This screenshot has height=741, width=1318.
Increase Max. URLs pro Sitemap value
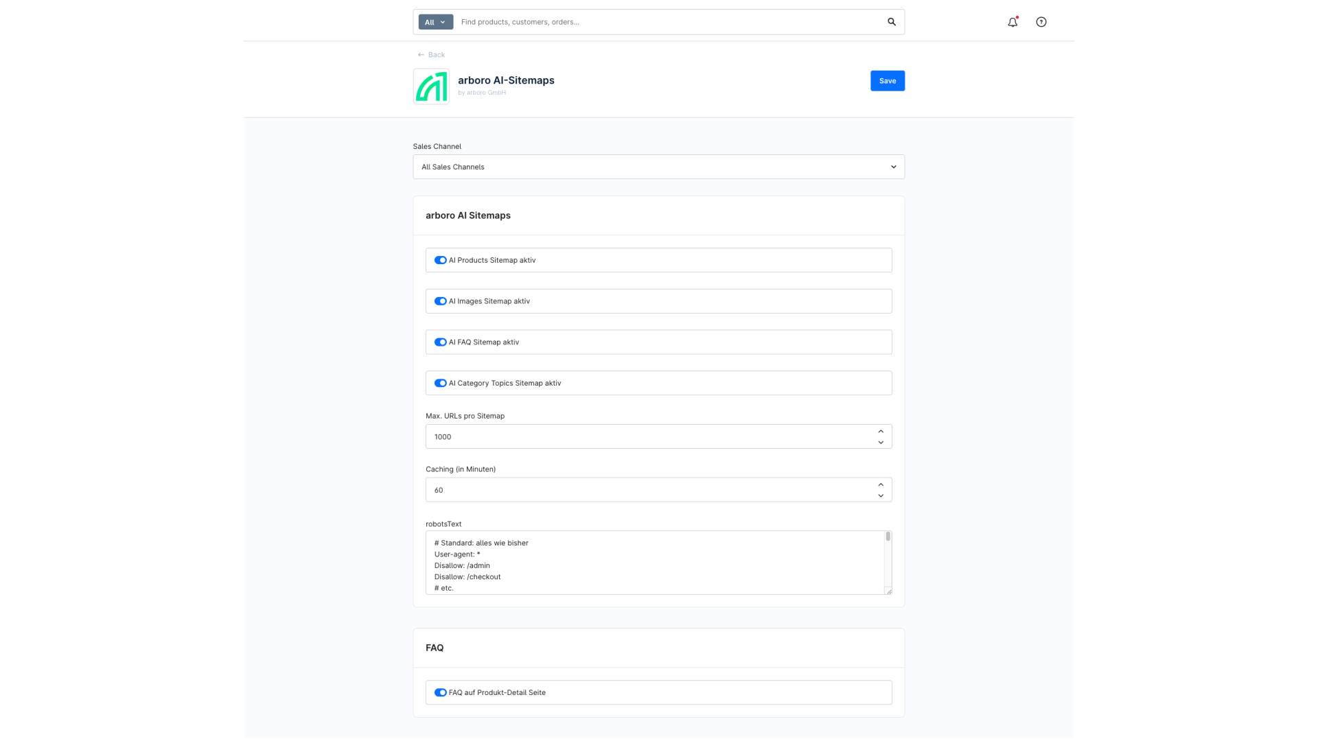click(881, 432)
